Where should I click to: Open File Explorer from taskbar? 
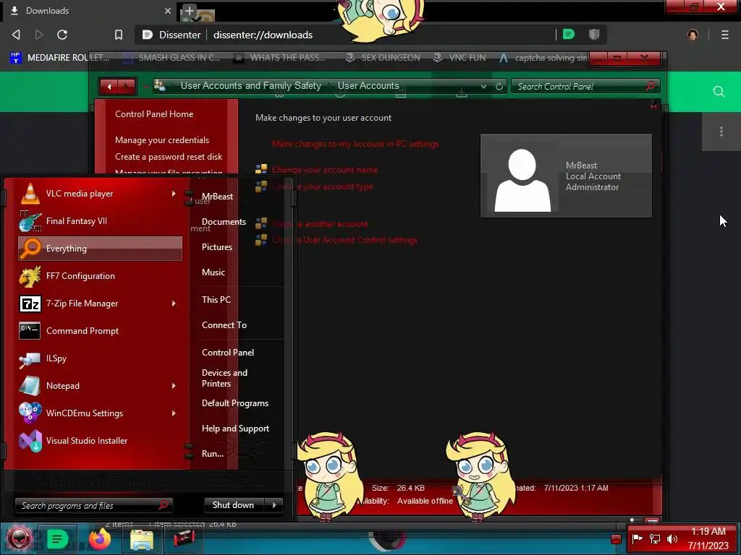click(142, 539)
